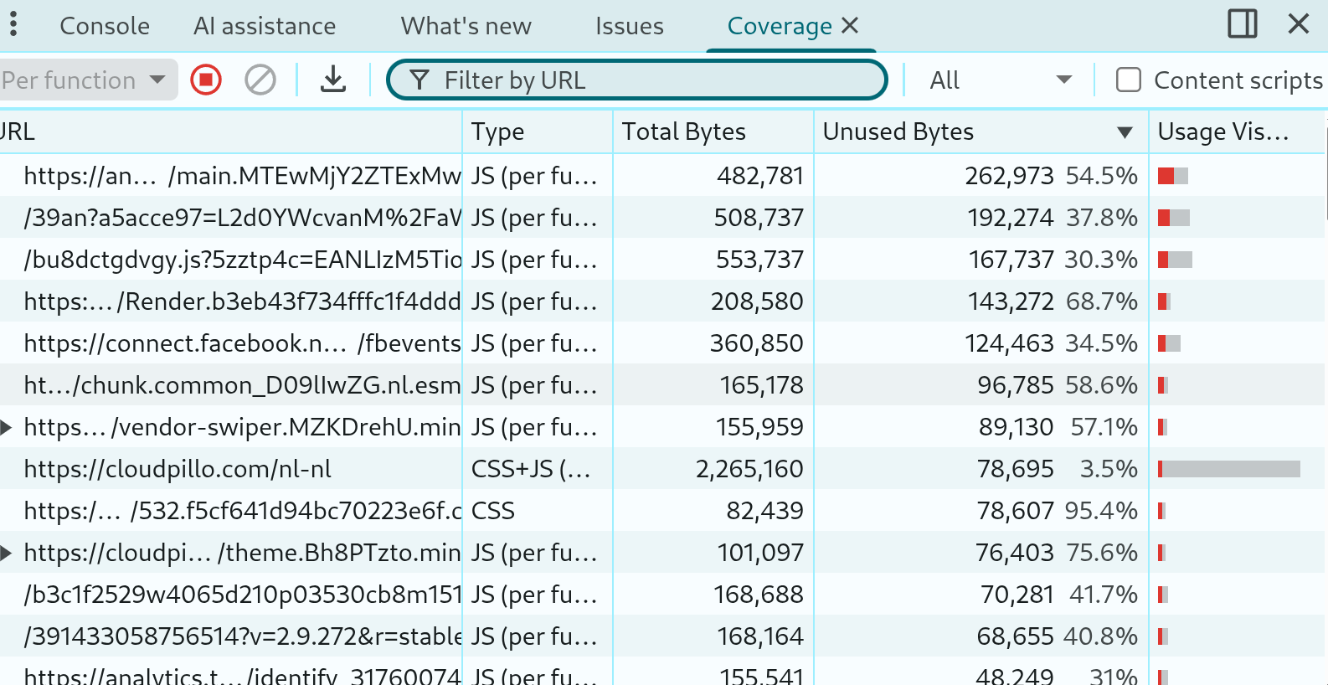Open the AI assistance tab
The image size is (1328, 685).
tap(265, 26)
